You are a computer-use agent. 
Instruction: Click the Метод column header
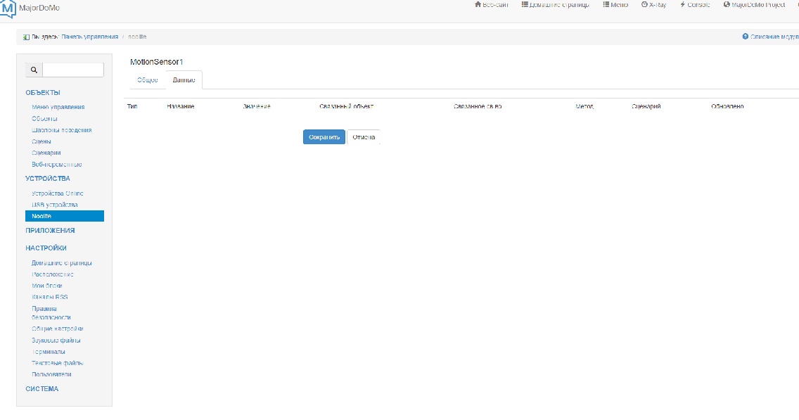point(584,106)
